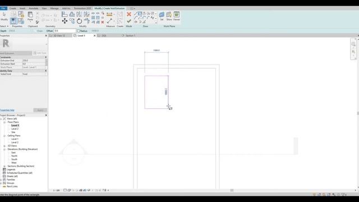Screen dimensions: 359x202
Task: Select Schedules/Quantities (all) in browser
Action: point(20,173)
